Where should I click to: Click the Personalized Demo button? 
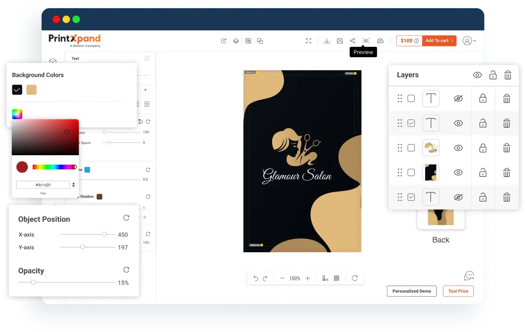(x=412, y=291)
